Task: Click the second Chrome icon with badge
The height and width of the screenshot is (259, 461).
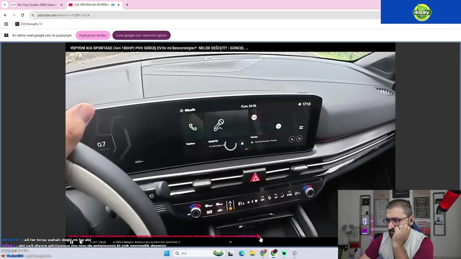Action: 274,253
